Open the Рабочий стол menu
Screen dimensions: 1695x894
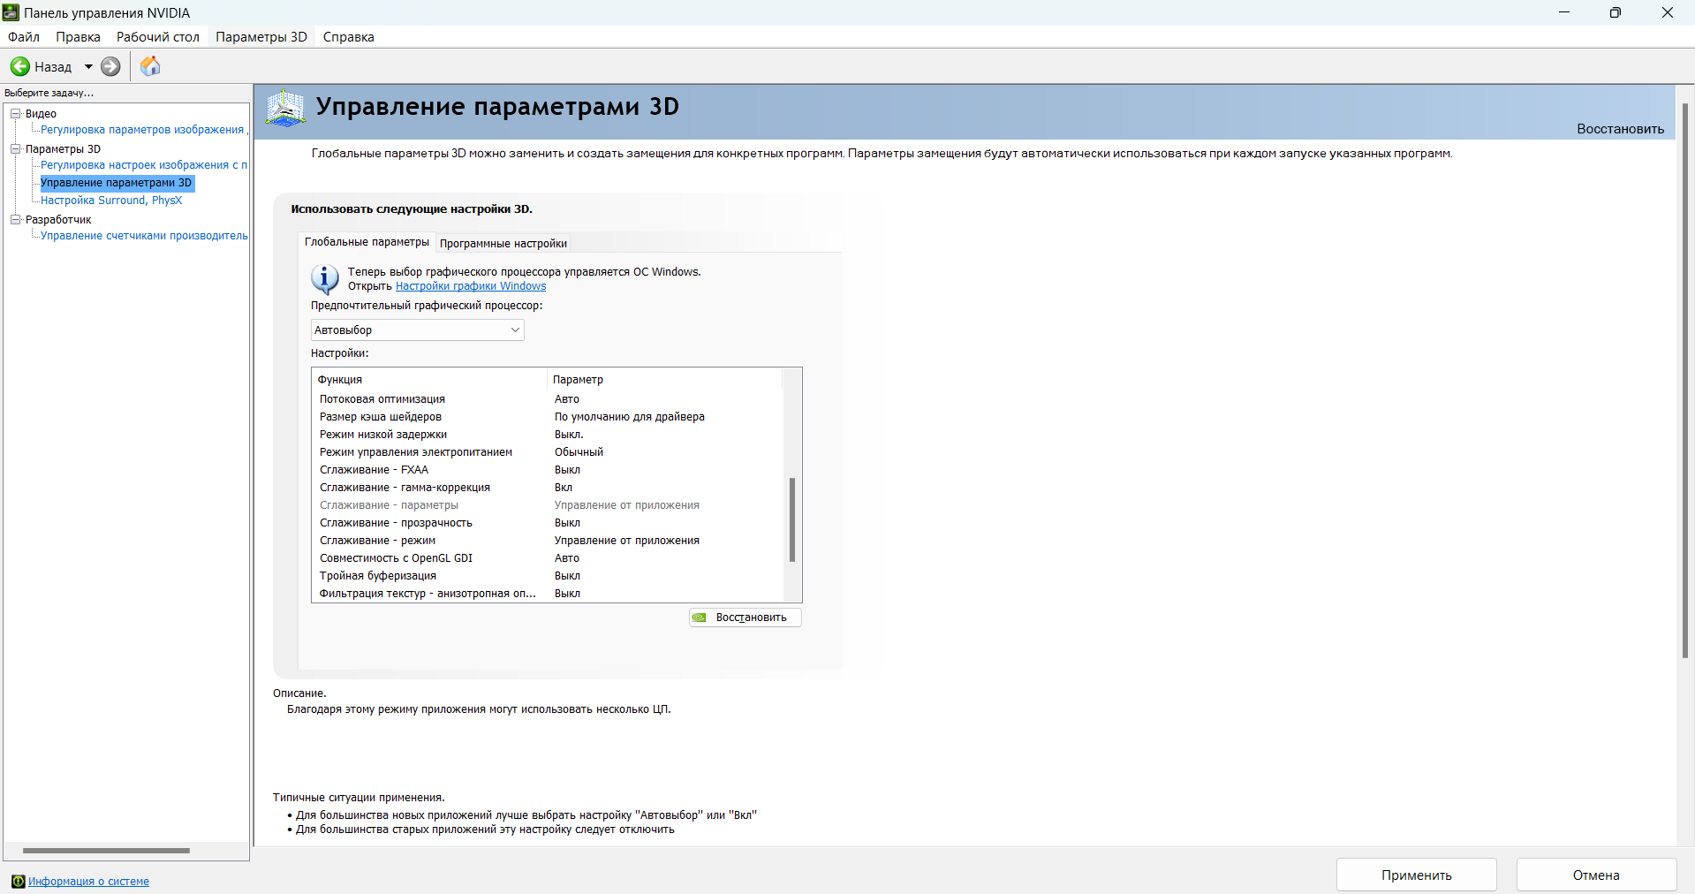(158, 37)
